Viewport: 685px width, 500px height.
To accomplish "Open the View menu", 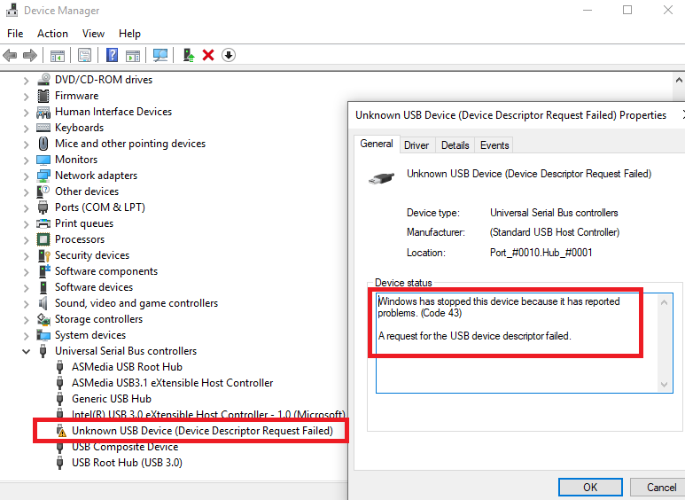I will tap(93, 34).
